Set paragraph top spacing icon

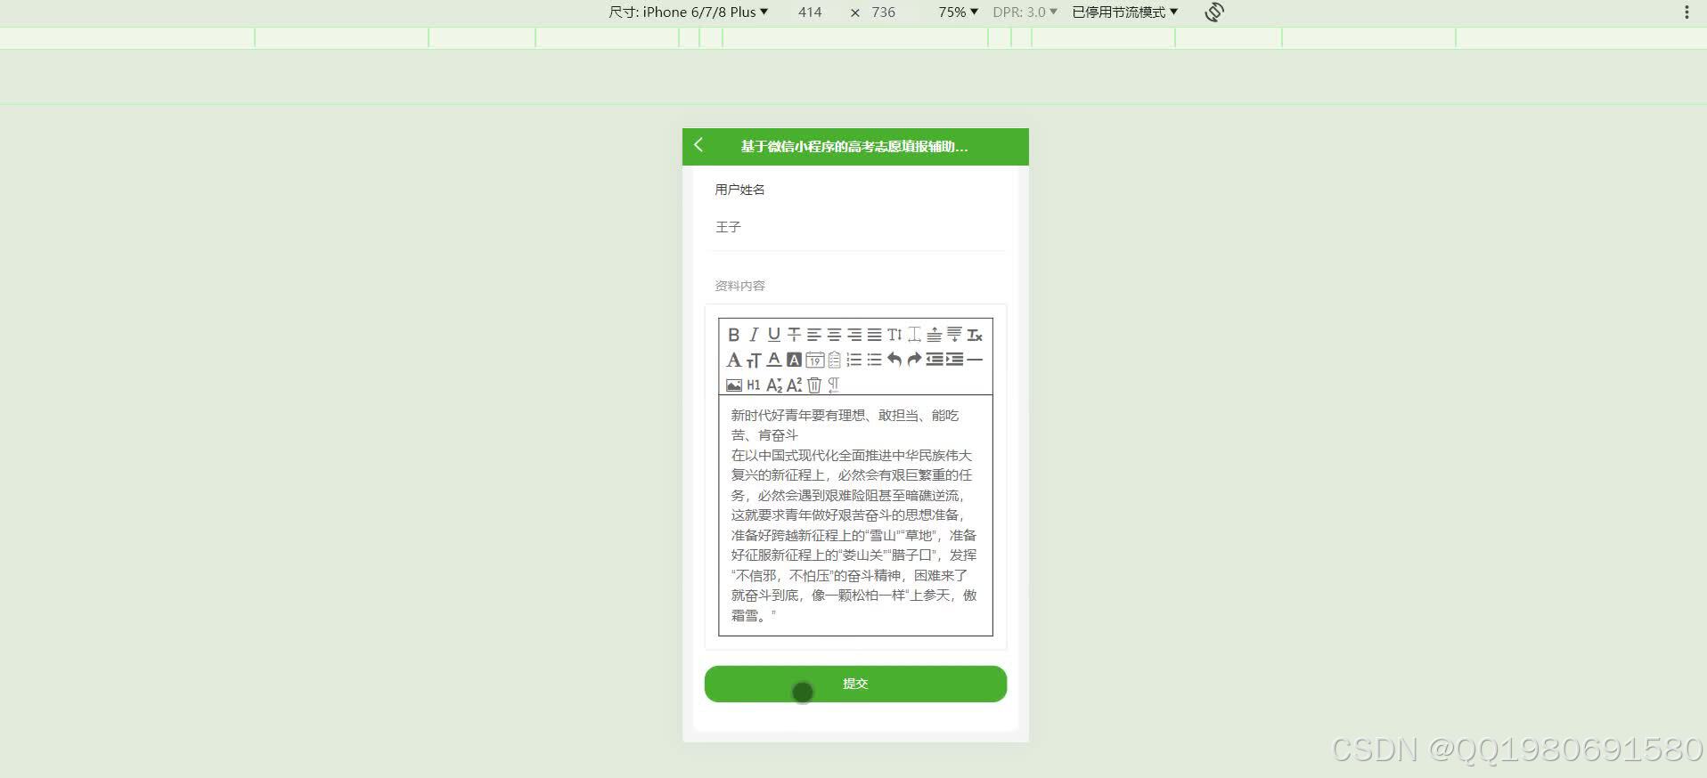(x=934, y=335)
